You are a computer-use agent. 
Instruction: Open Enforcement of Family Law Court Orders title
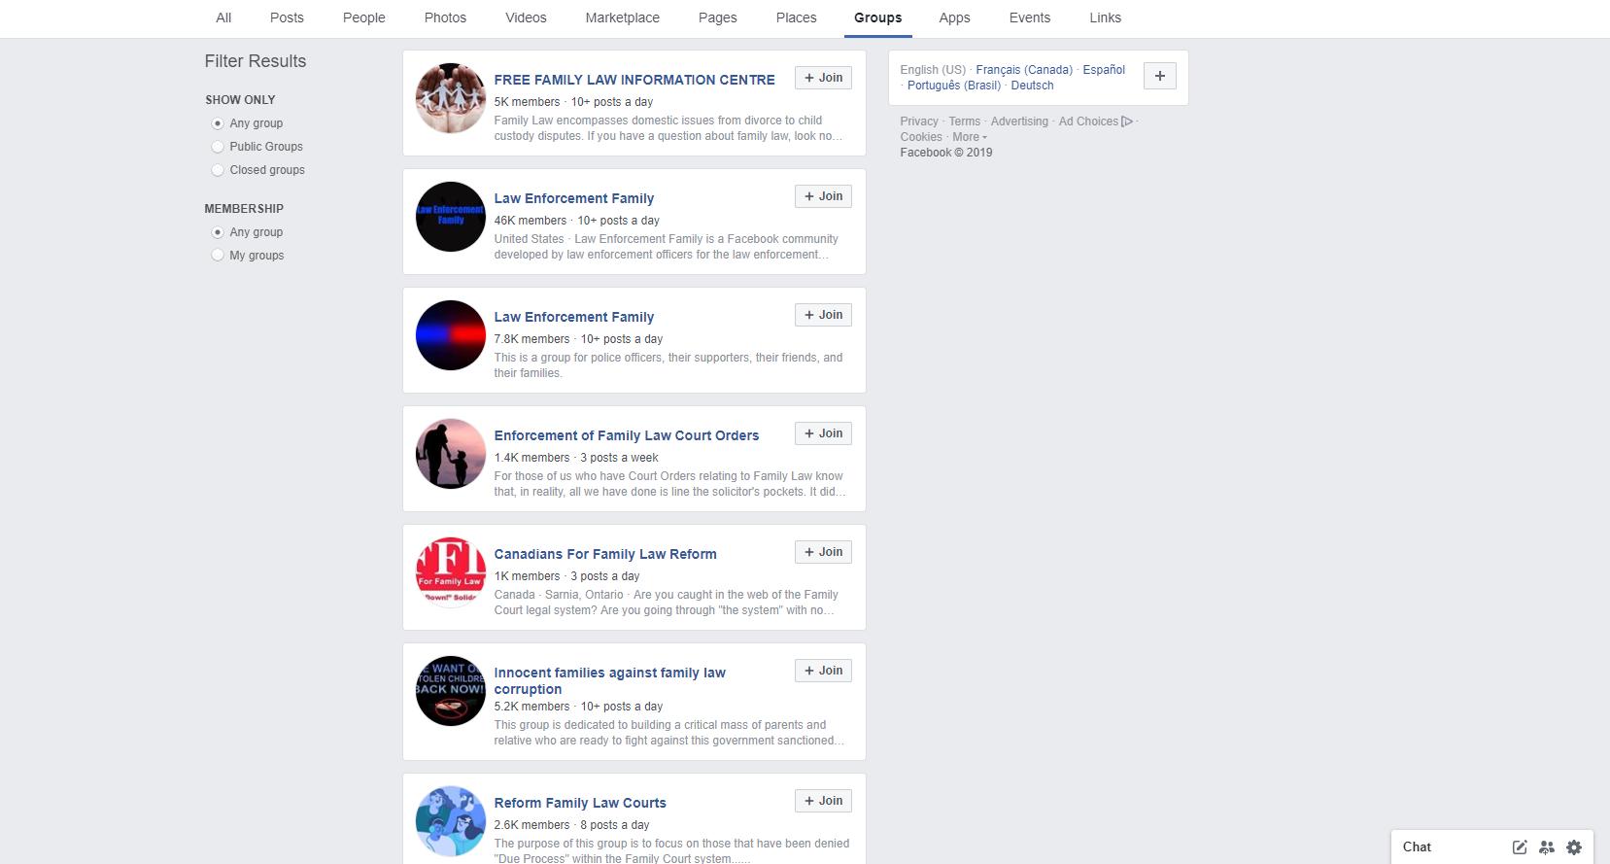tap(627, 435)
